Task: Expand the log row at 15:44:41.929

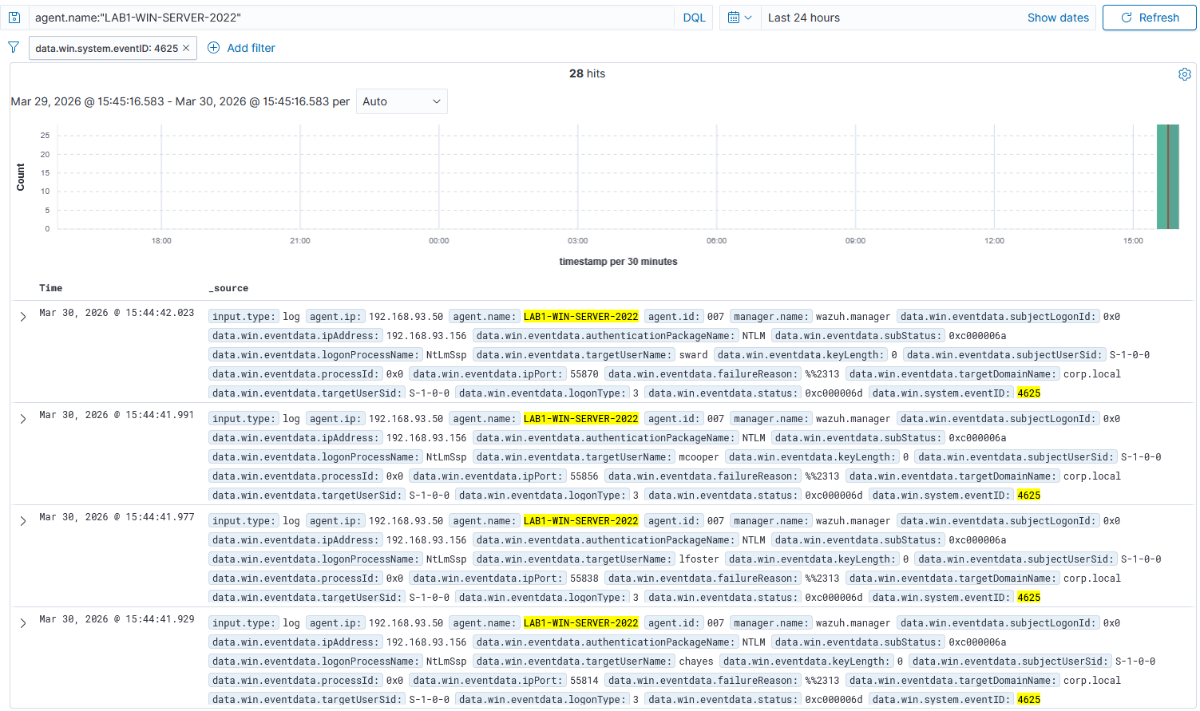Action: 23,623
